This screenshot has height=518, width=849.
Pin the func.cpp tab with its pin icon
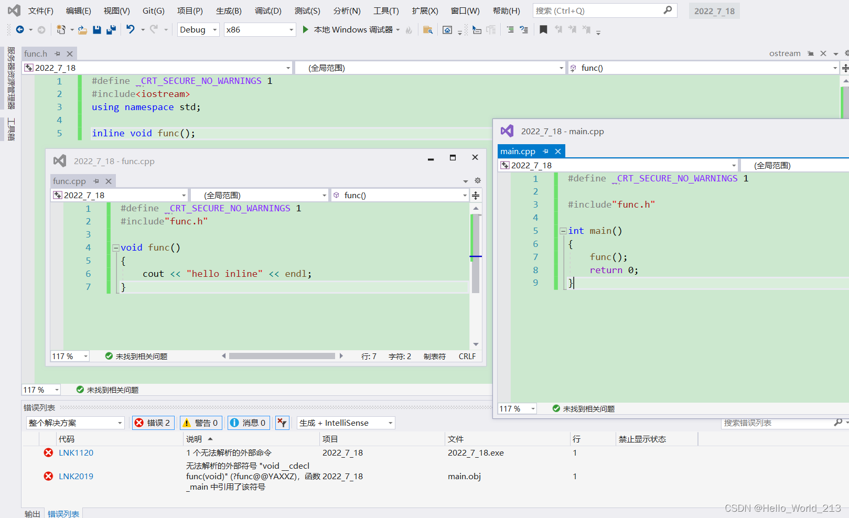coord(96,181)
